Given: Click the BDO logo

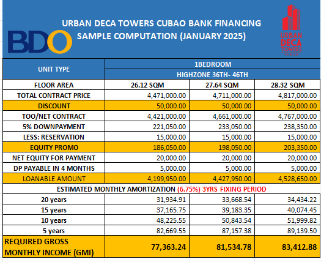Looking at the screenshot, I should coord(40,42).
